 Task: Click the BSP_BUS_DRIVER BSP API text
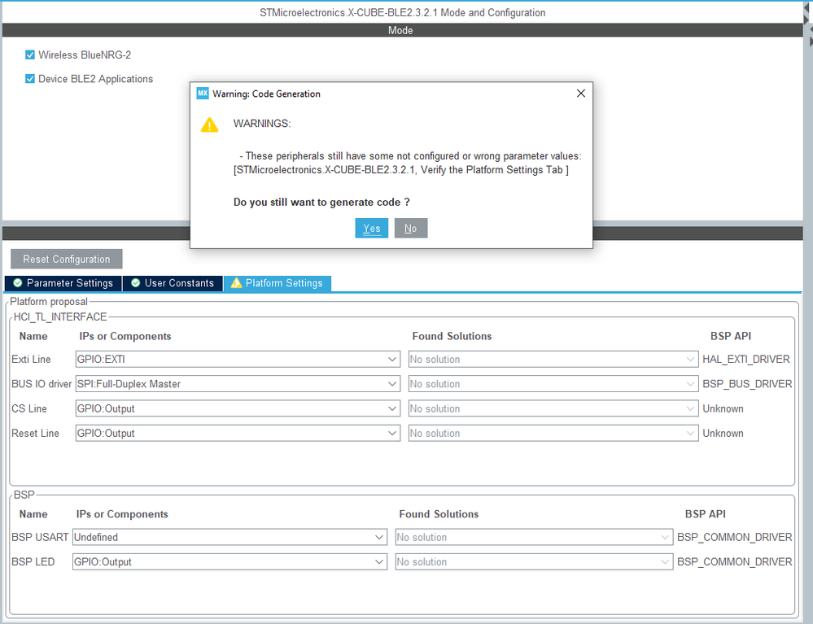pos(747,384)
